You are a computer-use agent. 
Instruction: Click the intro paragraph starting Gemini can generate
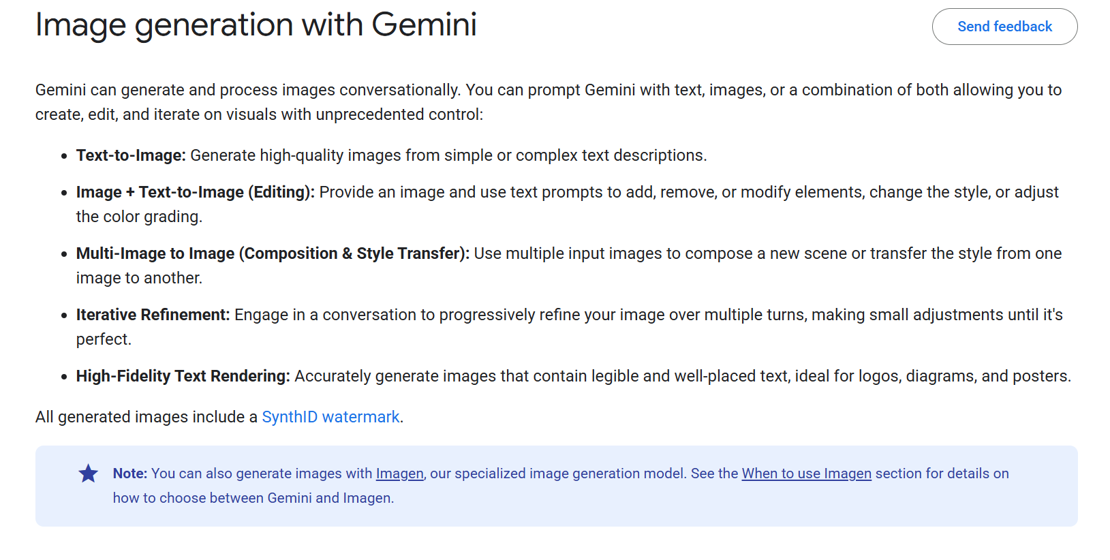pos(549,102)
